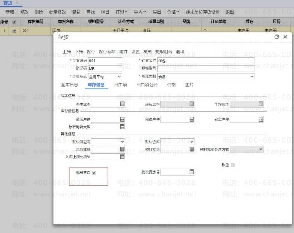Open calculator for 最低库存 field
Viewport: 294px width, 233px height.
point(122,119)
